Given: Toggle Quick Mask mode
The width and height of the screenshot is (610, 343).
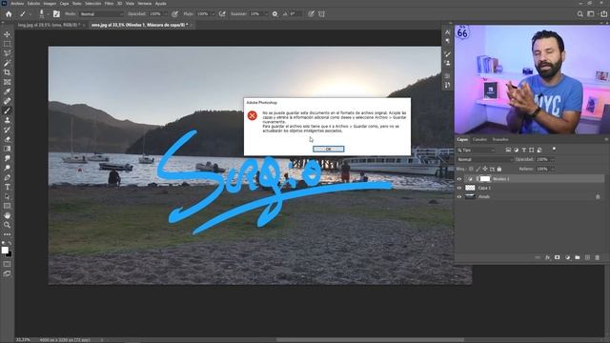Looking at the screenshot, I should 7,264.
